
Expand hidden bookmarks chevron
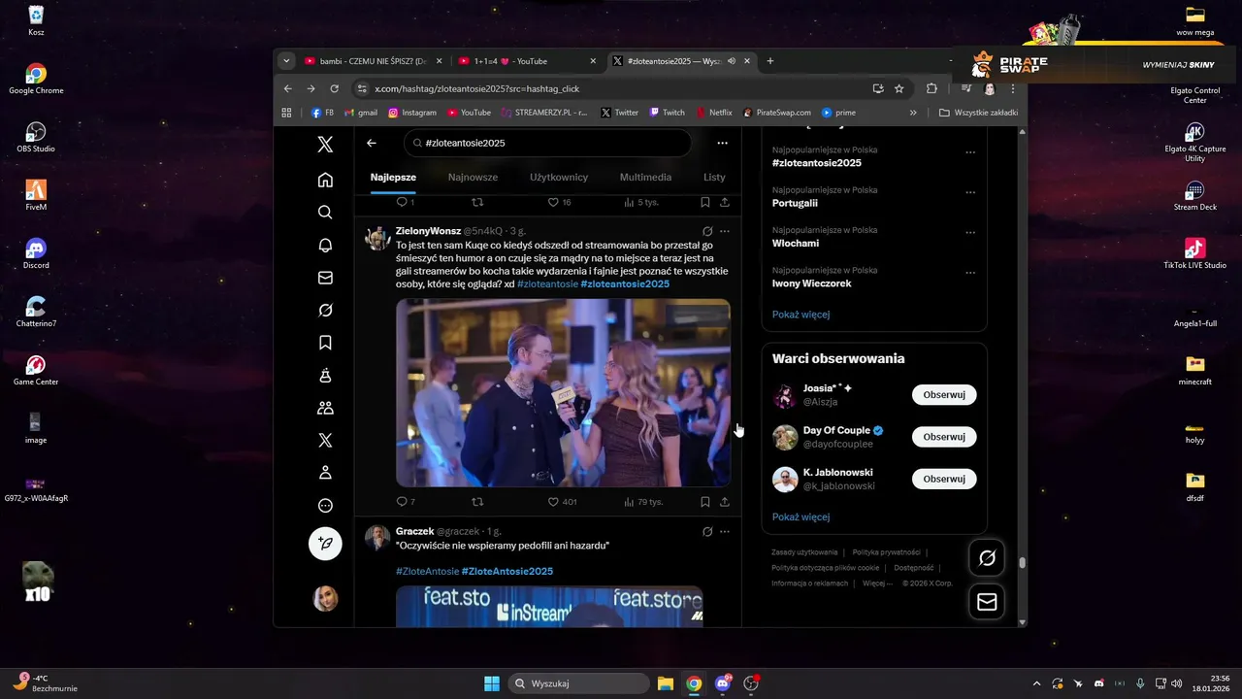[x=913, y=113]
